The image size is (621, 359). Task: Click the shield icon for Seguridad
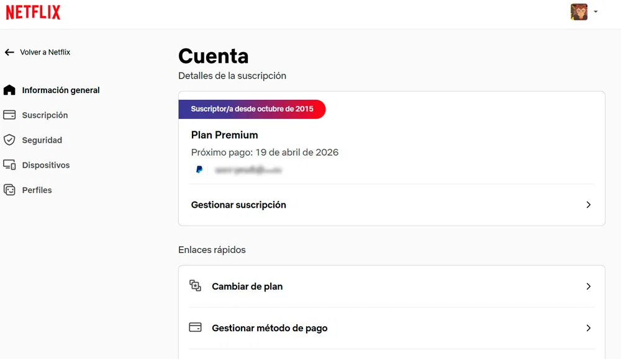pos(9,140)
